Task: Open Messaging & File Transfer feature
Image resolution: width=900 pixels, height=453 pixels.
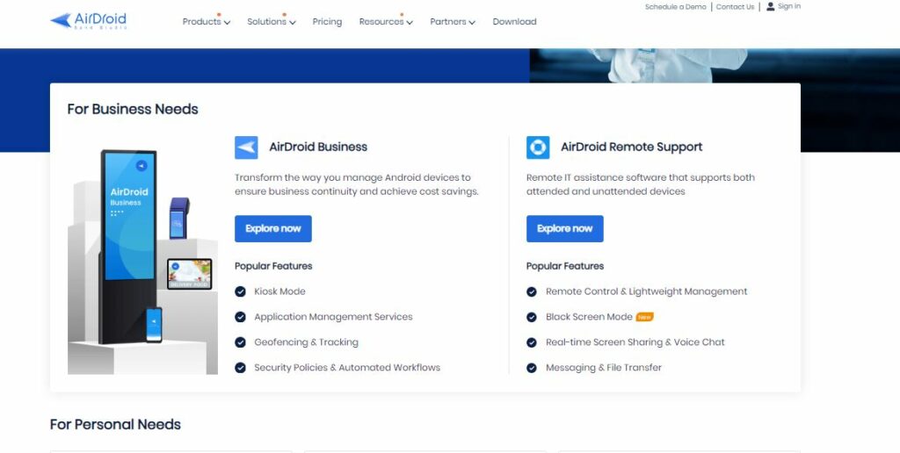Action: [604, 368]
